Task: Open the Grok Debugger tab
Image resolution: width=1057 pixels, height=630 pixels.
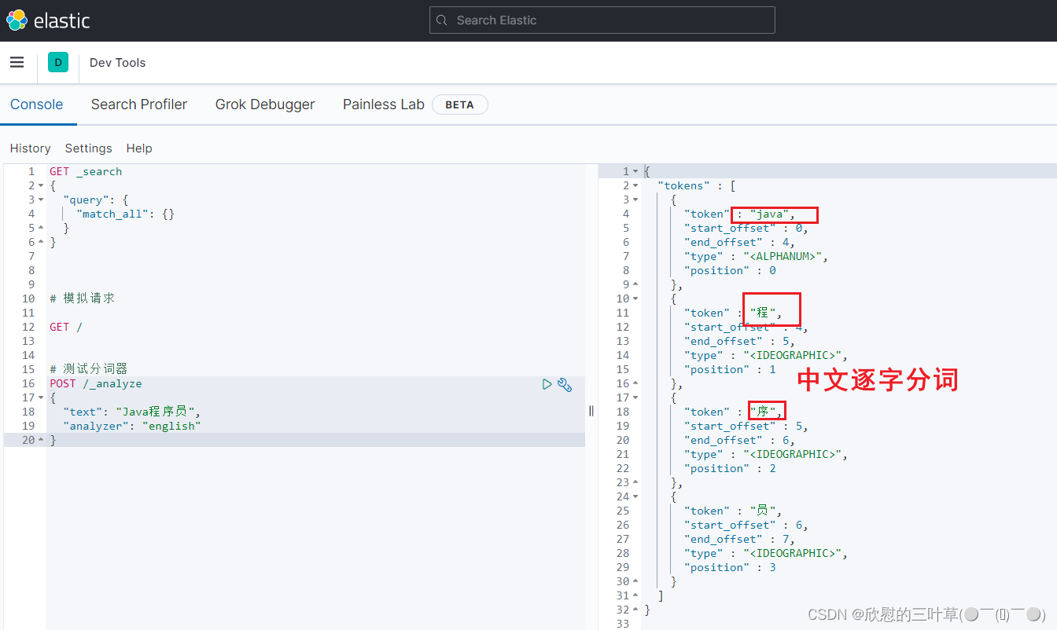Action: click(x=265, y=104)
